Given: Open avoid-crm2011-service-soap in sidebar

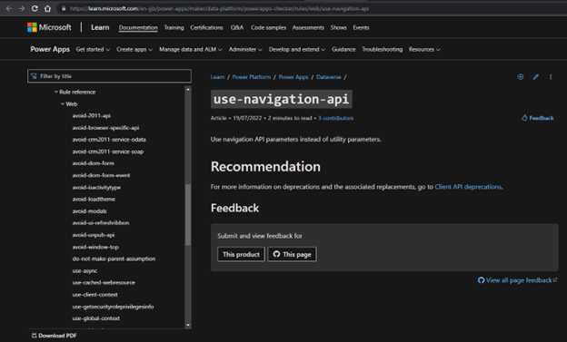Looking at the screenshot, I should [108, 151].
